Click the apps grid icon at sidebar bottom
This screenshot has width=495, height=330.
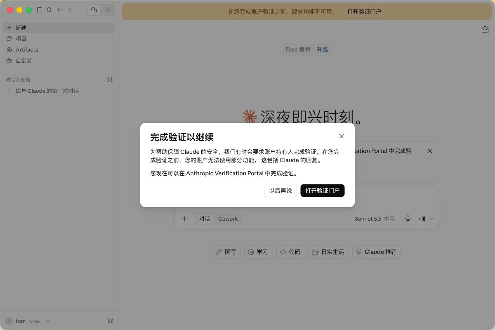[111, 321]
